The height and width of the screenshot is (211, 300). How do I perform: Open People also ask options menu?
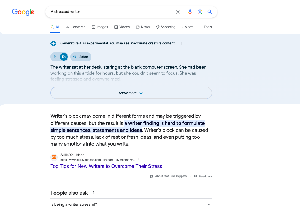click(x=93, y=193)
